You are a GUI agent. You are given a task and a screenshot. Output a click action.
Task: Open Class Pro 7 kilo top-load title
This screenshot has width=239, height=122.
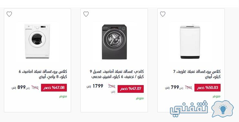tap(197, 74)
